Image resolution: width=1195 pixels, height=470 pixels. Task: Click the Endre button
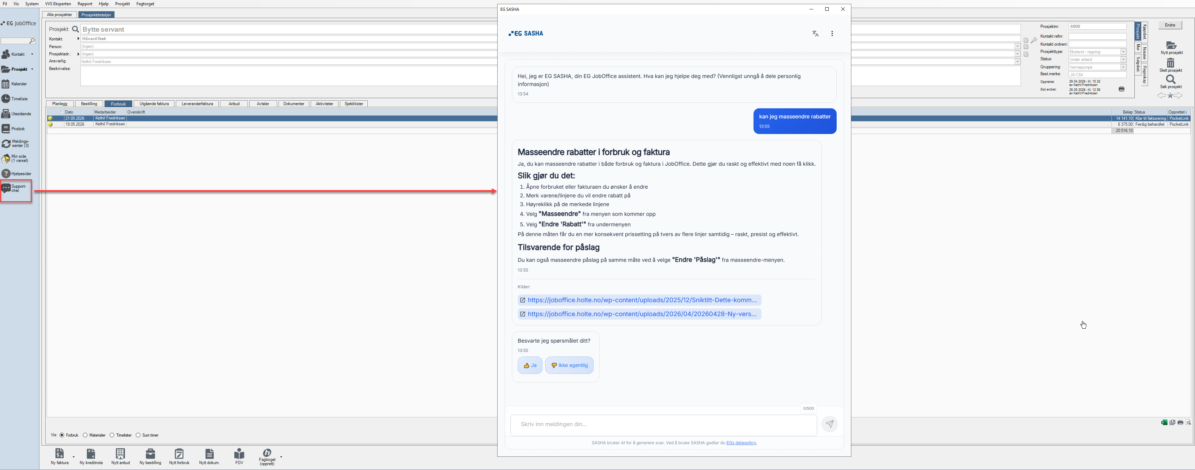[1170, 25]
